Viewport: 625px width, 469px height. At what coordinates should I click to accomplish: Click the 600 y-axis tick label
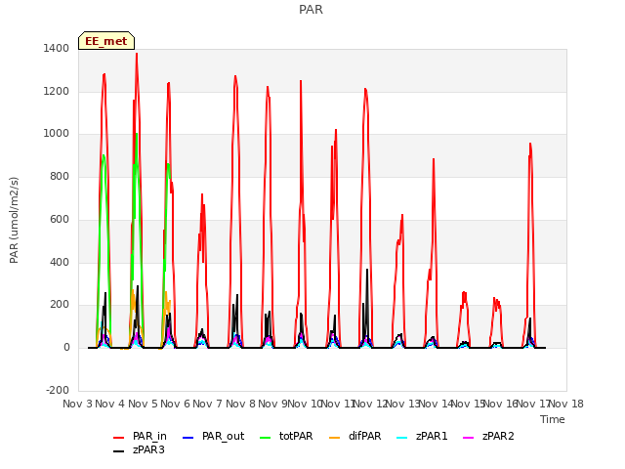pos(60,219)
